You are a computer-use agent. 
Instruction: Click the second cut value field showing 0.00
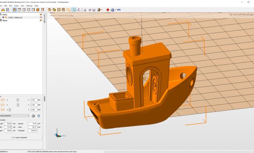(34, 105)
